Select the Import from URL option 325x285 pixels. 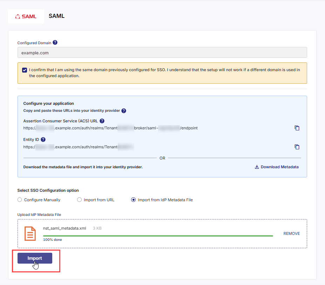pos(79,199)
